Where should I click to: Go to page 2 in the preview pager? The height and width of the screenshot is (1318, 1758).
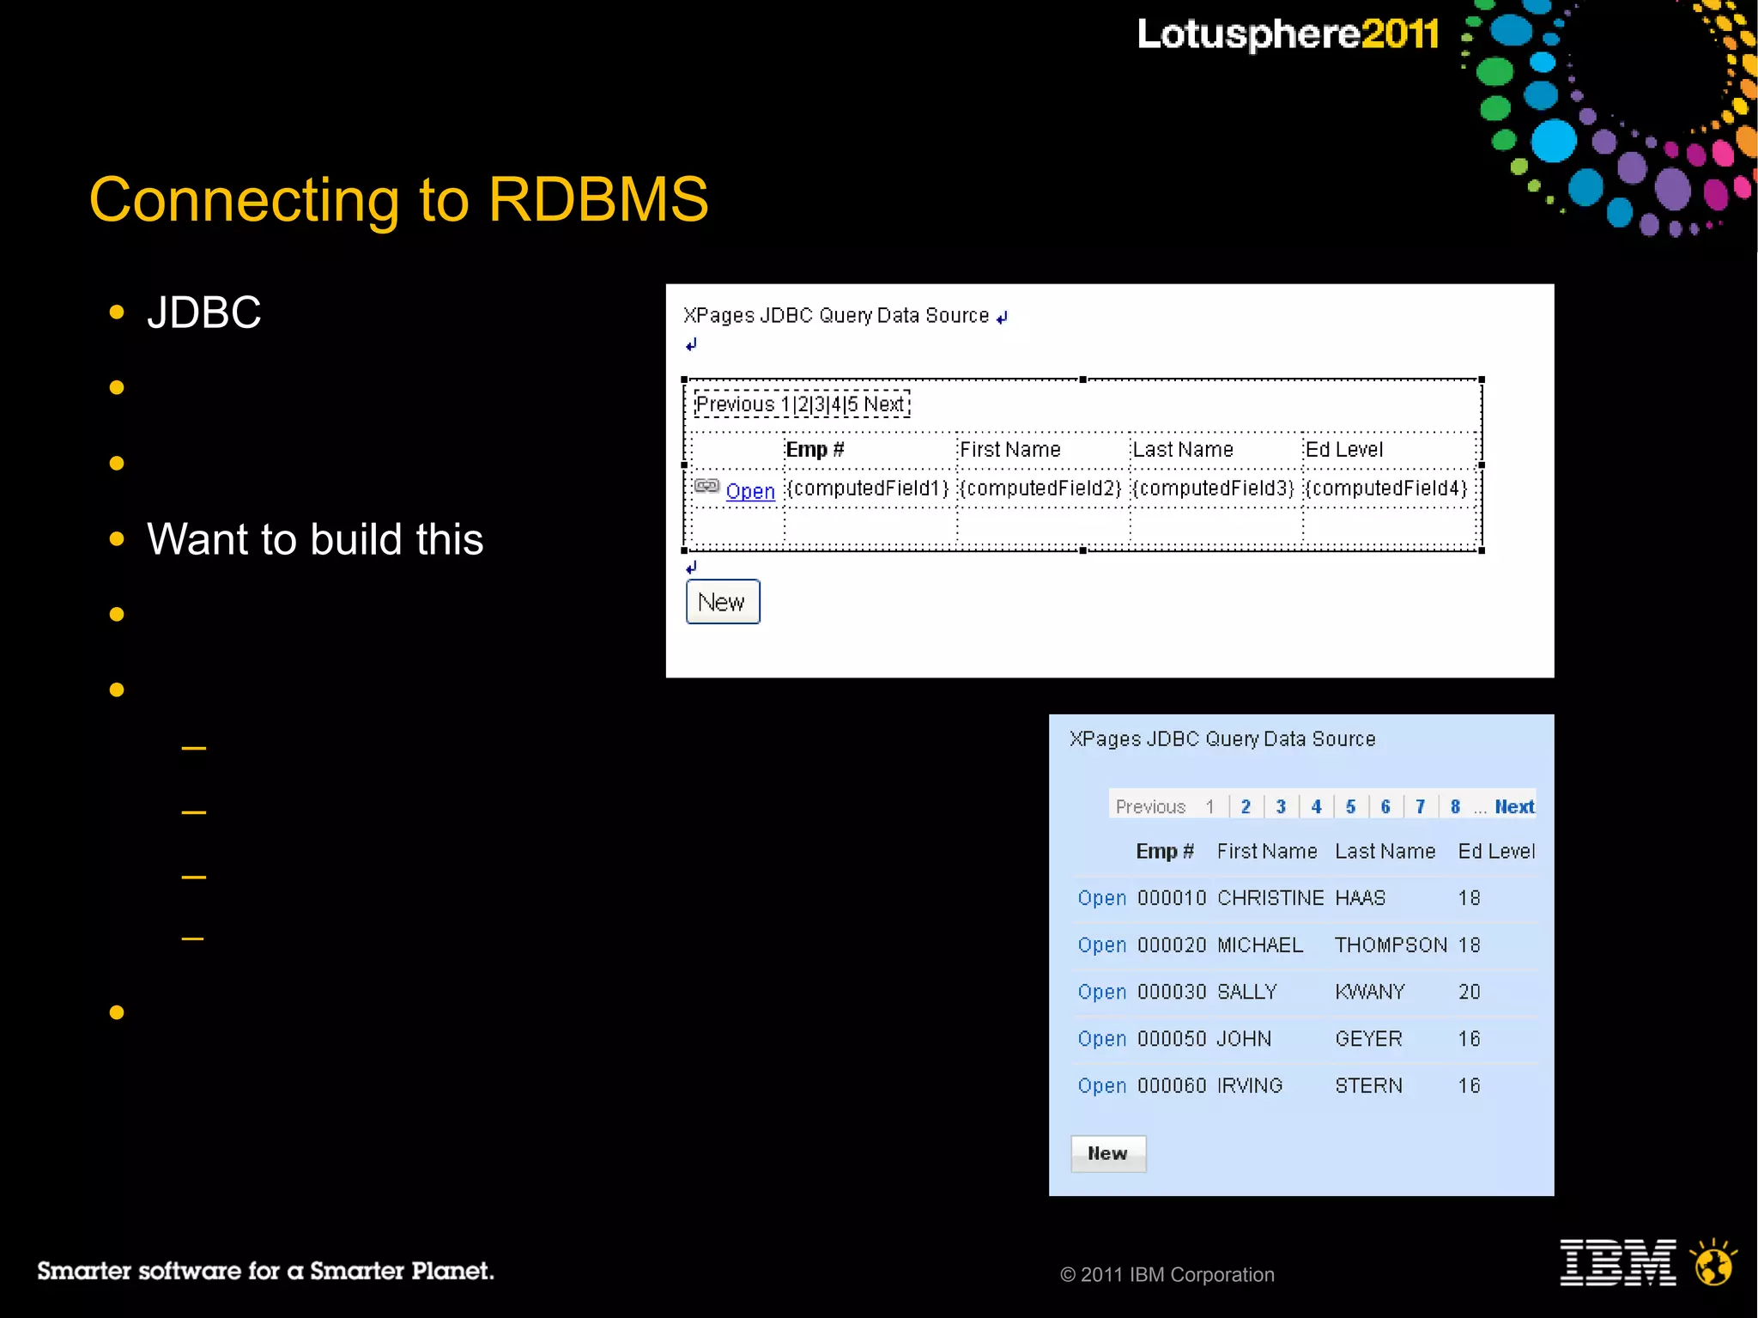pyautogui.click(x=1246, y=806)
